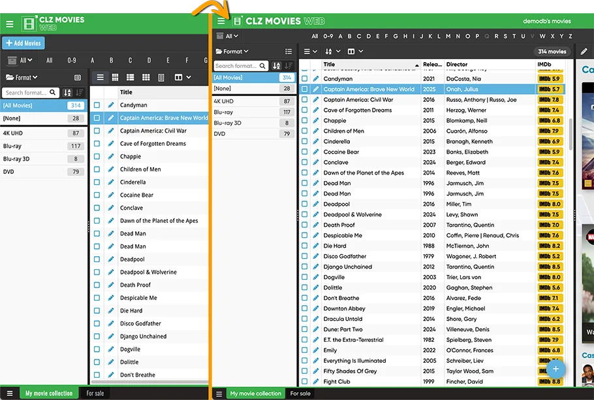Viewport: 594px width, 400px height.
Task: Open hamburger menu in right CLZ Movies header
Action: coord(221,21)
